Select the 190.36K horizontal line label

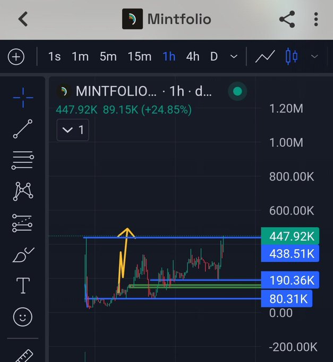click(x=290, y=280)
